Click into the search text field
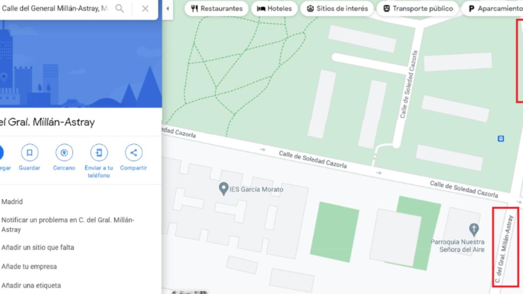Image resolution: width=523 pixels, height=294 pixels. click(x=55, y=8)
